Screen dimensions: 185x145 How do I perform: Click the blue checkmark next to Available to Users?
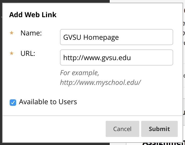(13, 102)
